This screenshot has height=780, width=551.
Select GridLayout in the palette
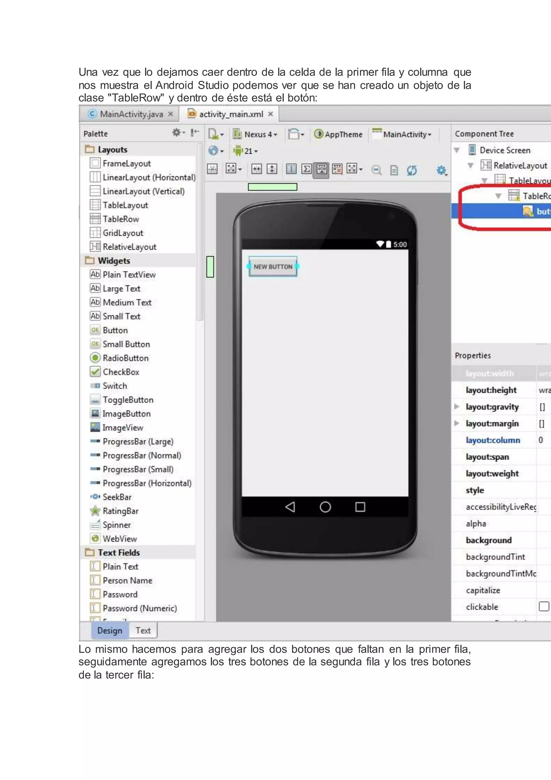tap(116, 233)
